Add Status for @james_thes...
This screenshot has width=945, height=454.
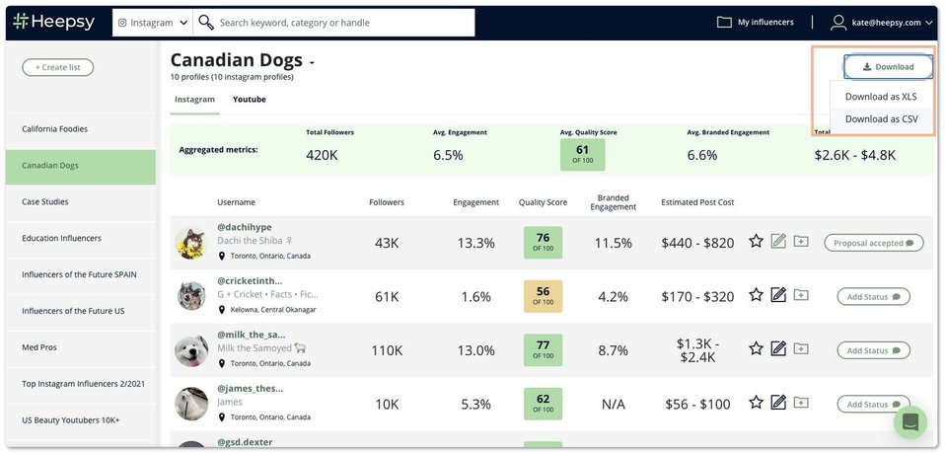click(873, 404)
